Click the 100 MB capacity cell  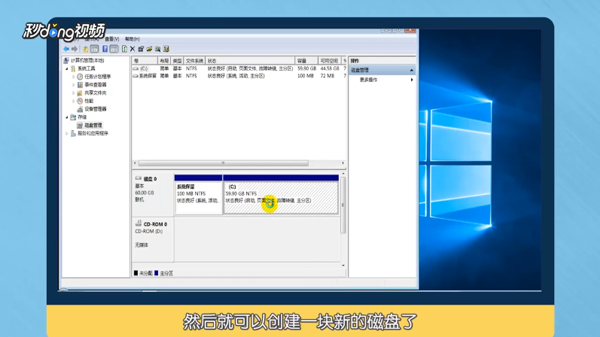click(306, 76)
